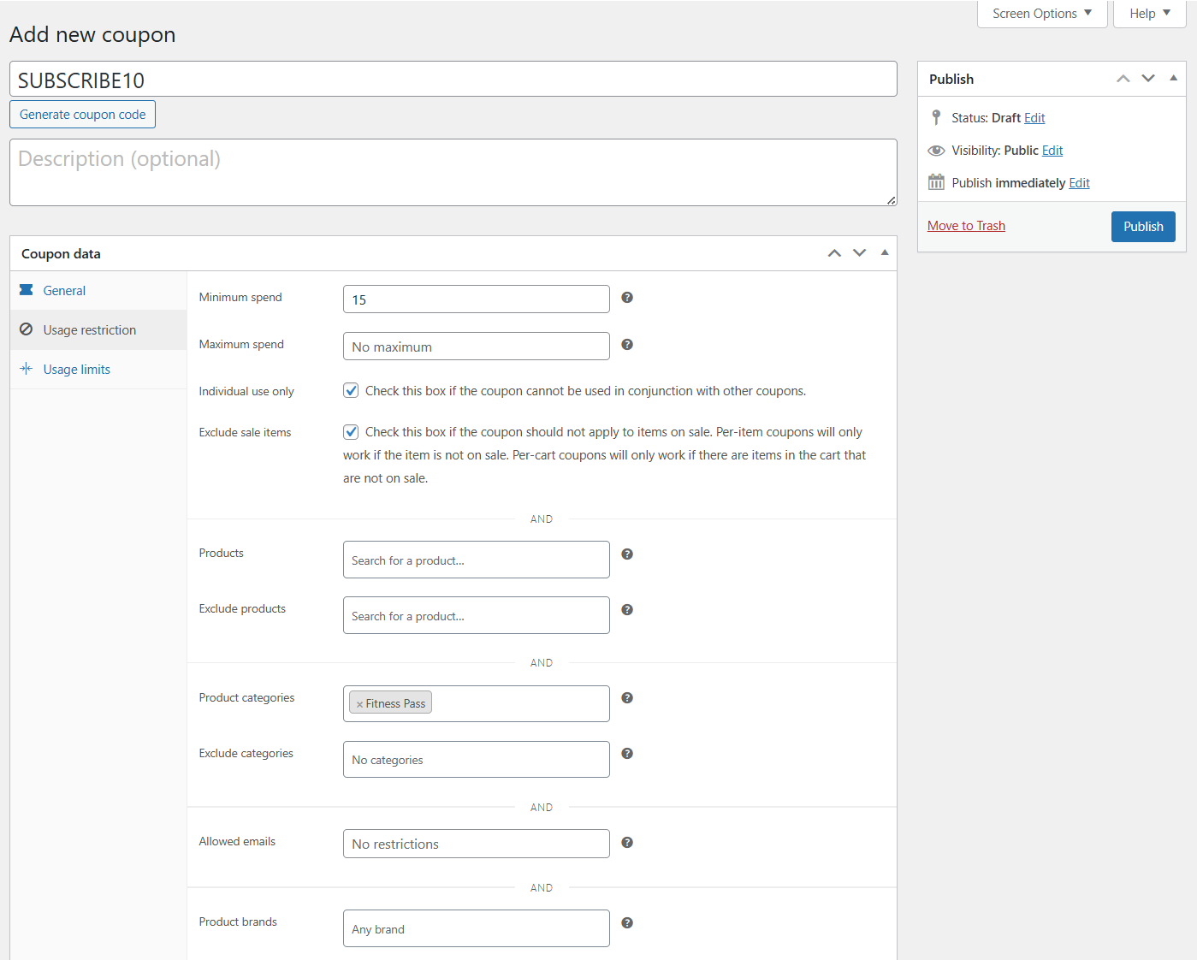1197x960 pixels.
Task: Click help icon beside Allowed emails
Action: point(627,842)
